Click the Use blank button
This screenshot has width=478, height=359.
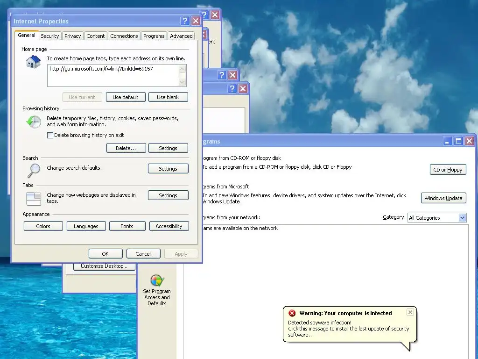coord(168,97)
